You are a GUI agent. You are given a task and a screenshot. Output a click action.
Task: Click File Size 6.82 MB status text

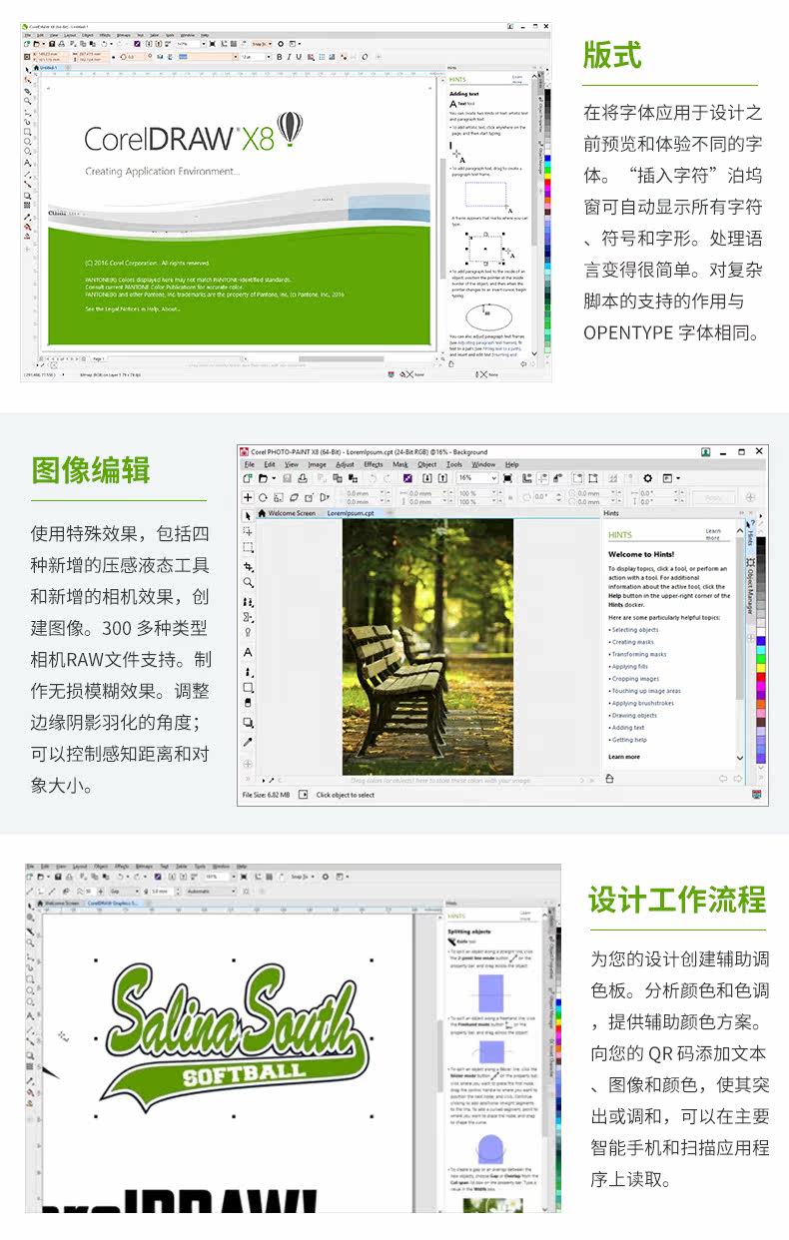pyautogui.click(x=267, y=795)
